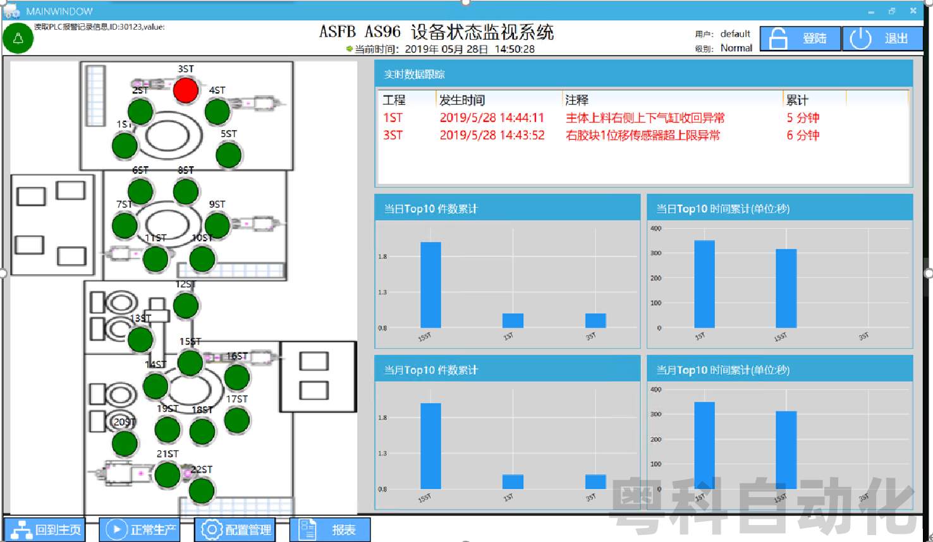Viewport: 933px width, 542px height.
Task: Open the 正常生产 production view
Action: (140, 529)
